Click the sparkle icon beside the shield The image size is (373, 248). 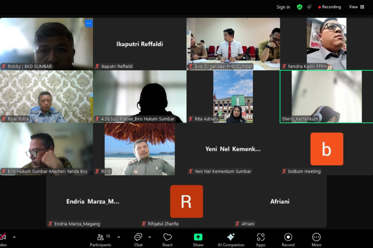pos(309,7)
